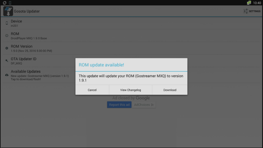Click the gear icon beside ROM Version
This screenshot has height=148, width=263.
[7, 48]
